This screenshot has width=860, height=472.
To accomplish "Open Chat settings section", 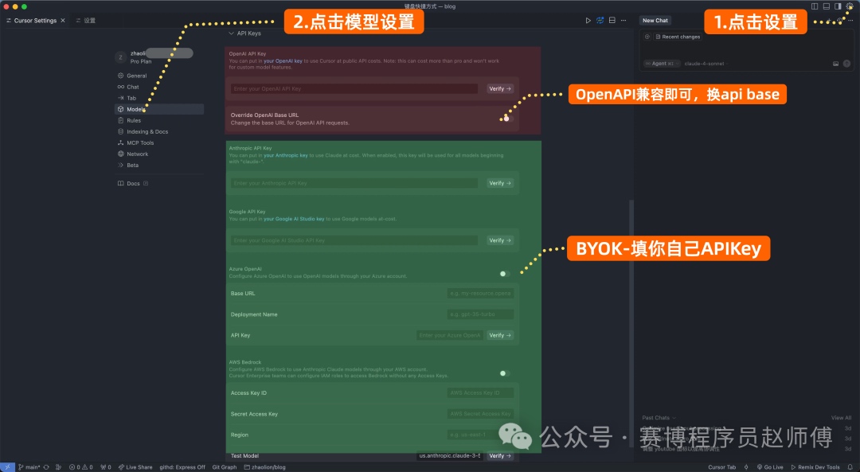I will (x=158, y=87).
